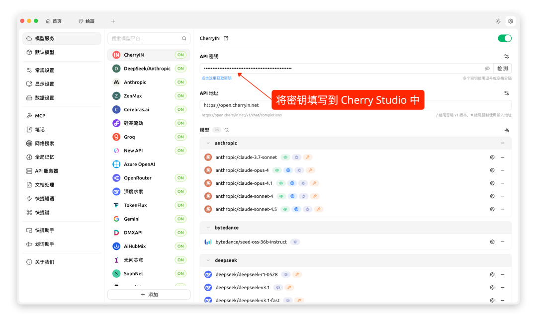Collapse the bytedance model group

click(x=208, y=228)
